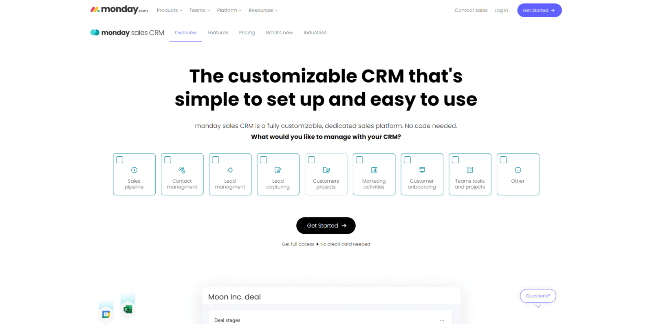
Task: Check the Teams tasks and projects checkbox
Action: tap(456, 160)
